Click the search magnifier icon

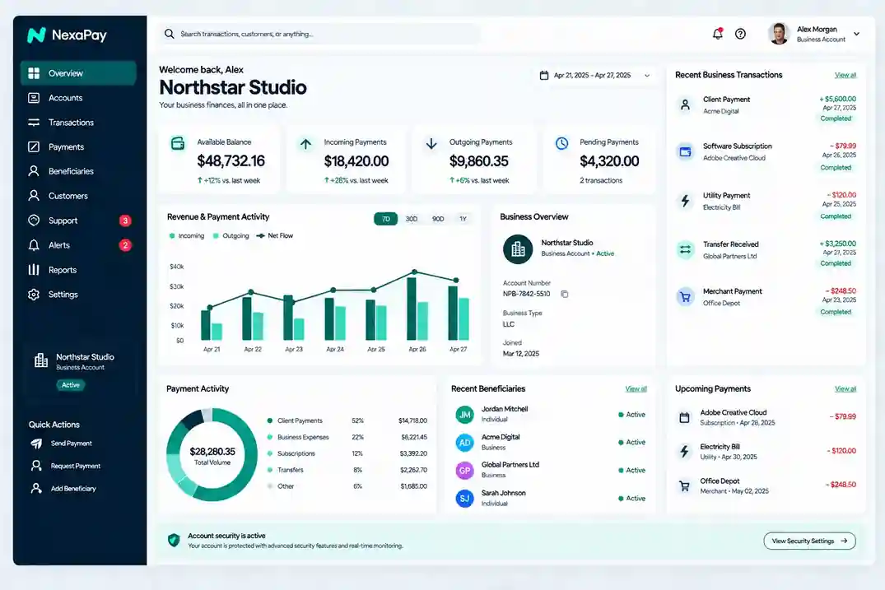(x=170, y=34)
